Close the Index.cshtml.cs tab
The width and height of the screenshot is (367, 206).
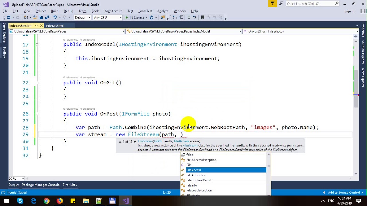[41, 26]
